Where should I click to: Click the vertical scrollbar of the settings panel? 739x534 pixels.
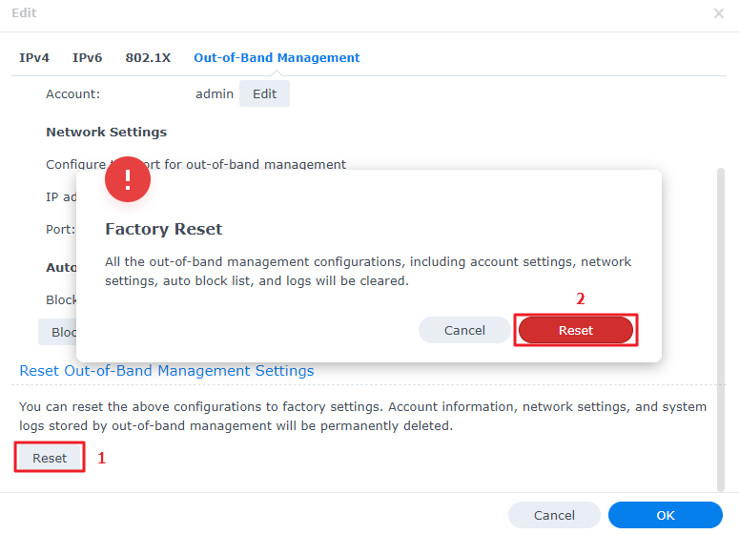[x=720, y=329]
